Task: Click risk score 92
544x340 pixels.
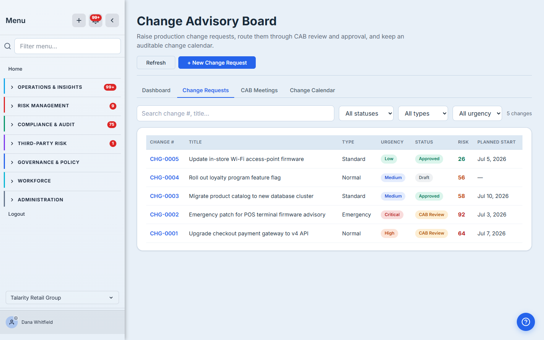Action: point(461,215)
